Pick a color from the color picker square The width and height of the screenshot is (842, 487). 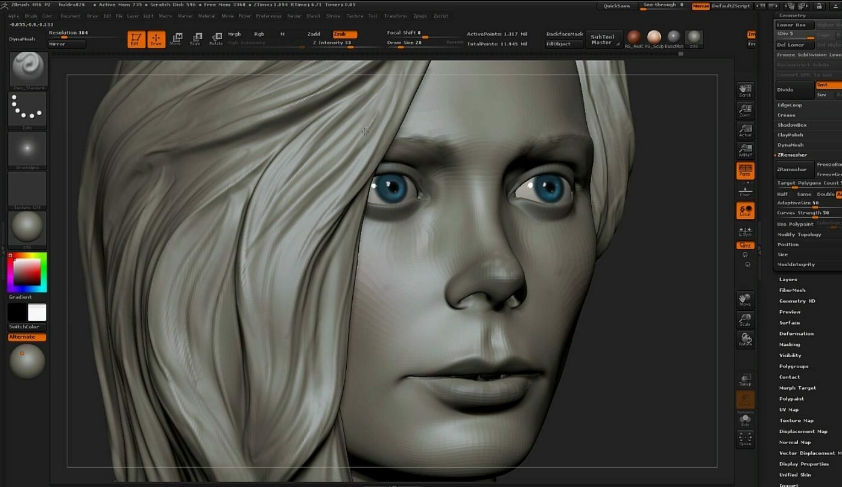click(x=27, y=272)
